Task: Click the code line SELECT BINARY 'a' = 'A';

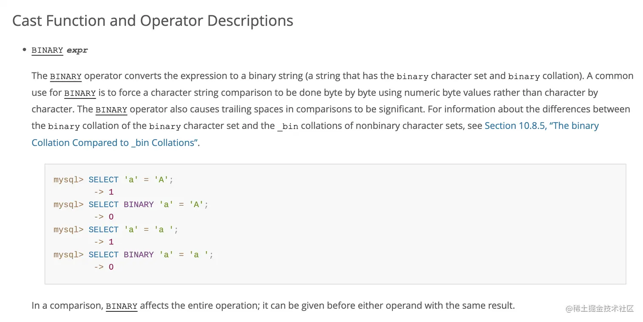Action: coord(148,204)
